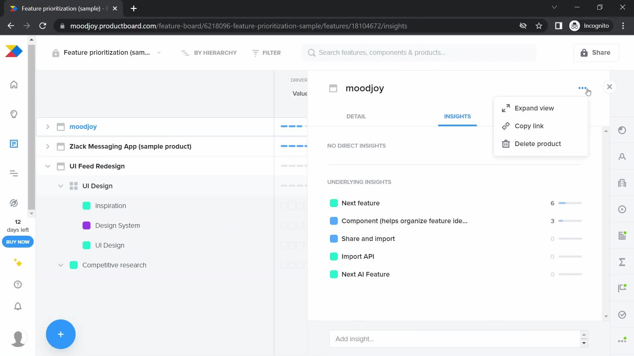634x356 pixels.
Task: Open Next AI Feature insight
Action: (366, 274)
